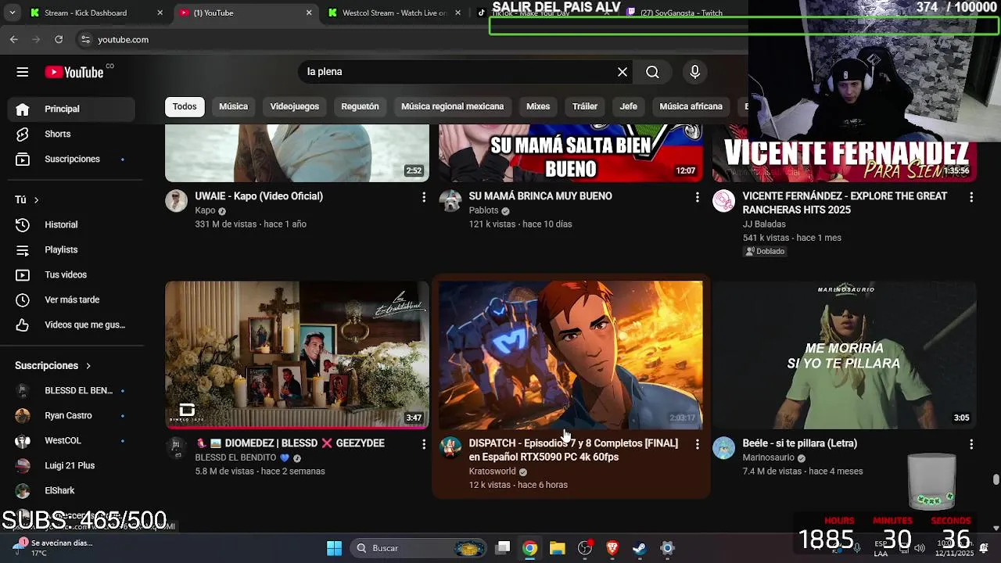Go to Principal in the sidebar
This screenshot has width=1001, height=563.
click(71, 109)
